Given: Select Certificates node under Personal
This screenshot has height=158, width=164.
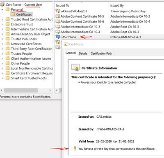Looking at the screenshot, I should point(24,14).
